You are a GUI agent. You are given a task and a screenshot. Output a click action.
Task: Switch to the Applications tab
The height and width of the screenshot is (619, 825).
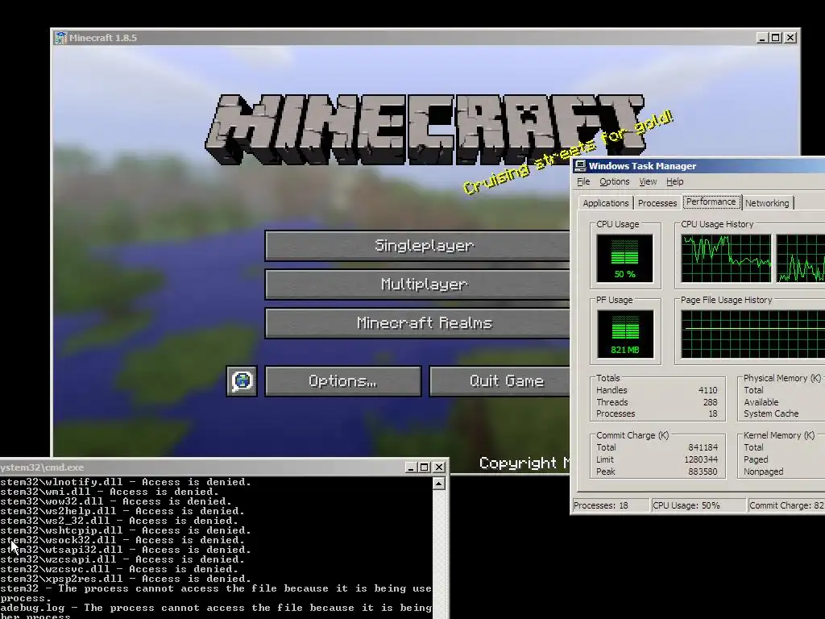[605, 203]
